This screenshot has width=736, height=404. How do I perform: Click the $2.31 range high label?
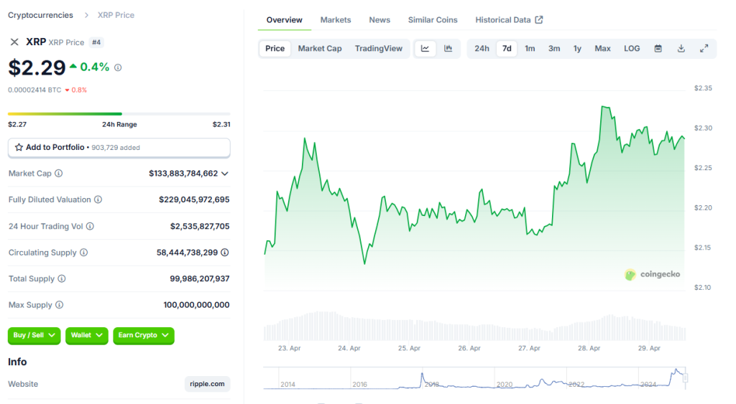221,125
